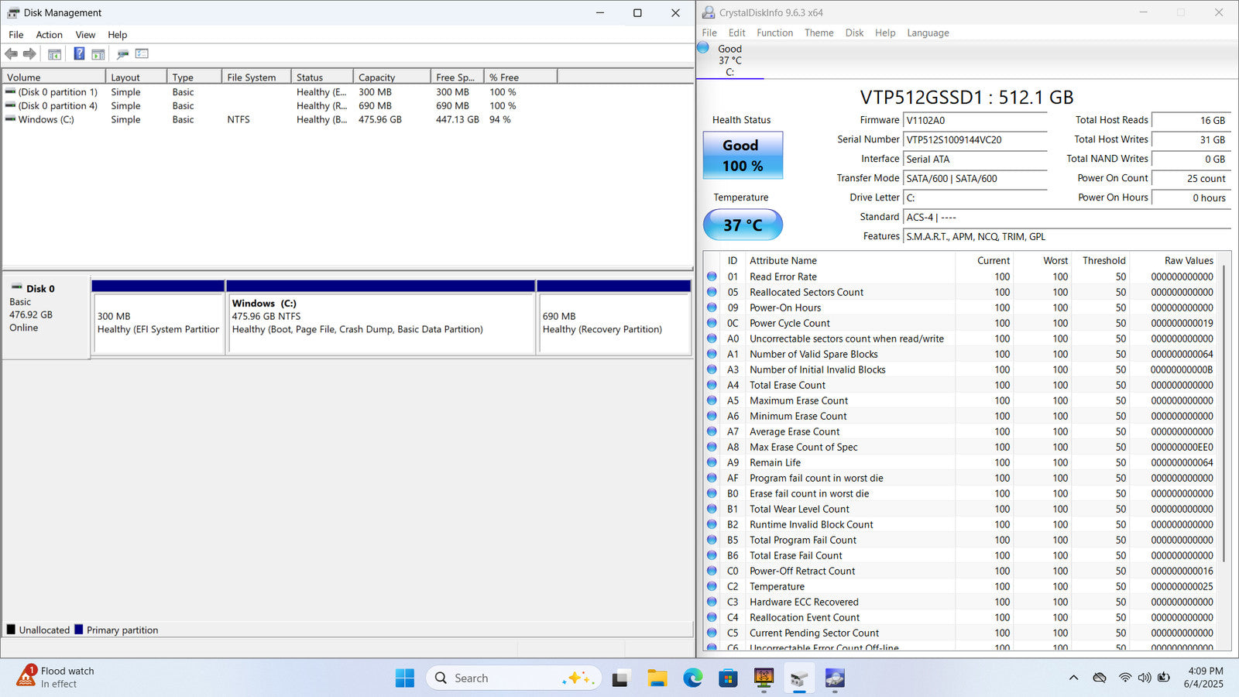Click the blue Help question mark icon
The image size is (1239, 697).
coord(79,54)
